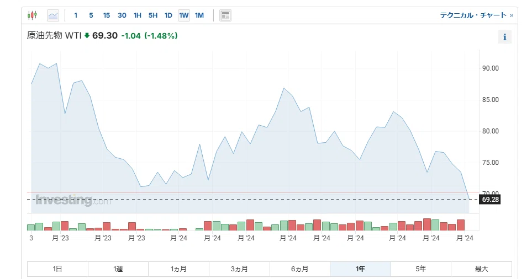Open the news table layout icon
This screenshot has width=532, height=279.
point(225,15)
